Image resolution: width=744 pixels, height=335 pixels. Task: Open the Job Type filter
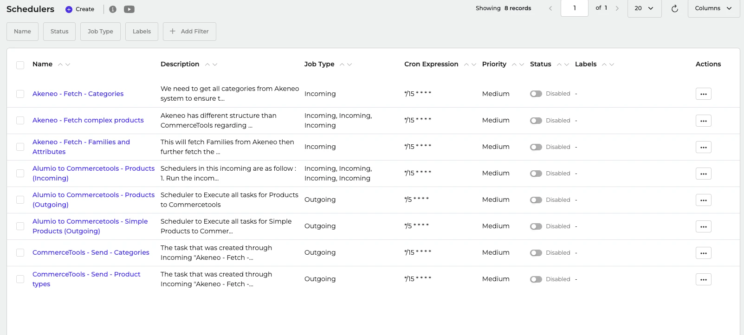(x=100, y=32)
